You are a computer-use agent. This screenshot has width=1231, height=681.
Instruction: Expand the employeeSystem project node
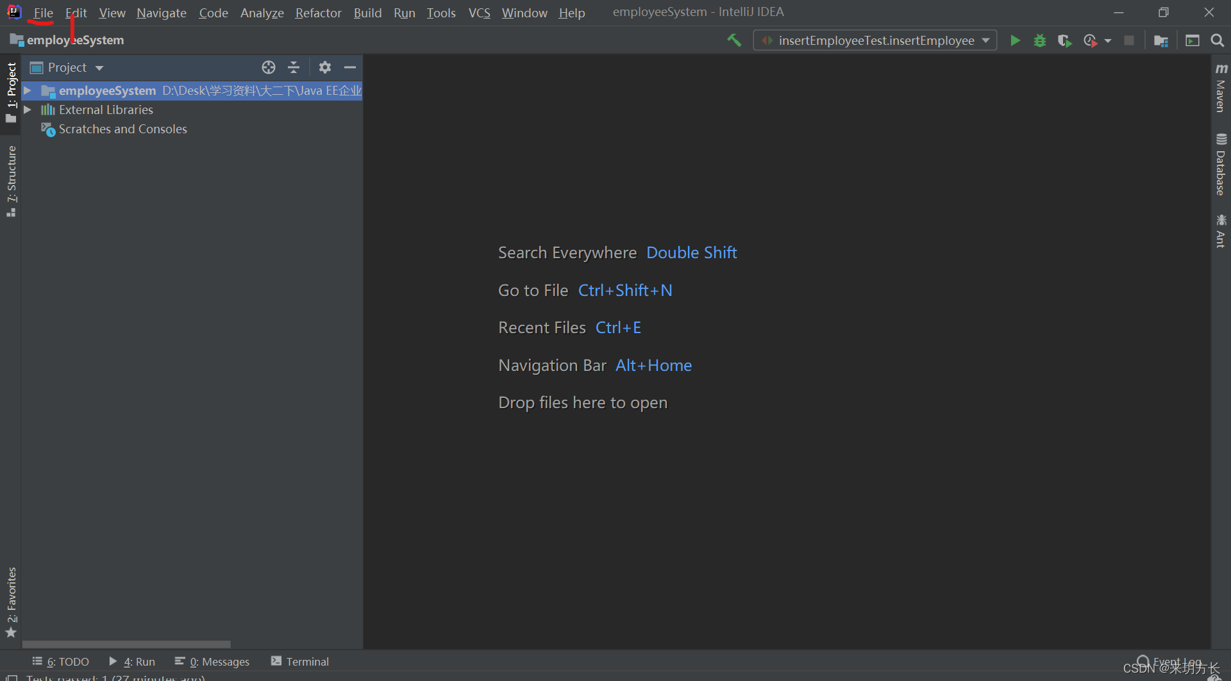click(28, 90)
